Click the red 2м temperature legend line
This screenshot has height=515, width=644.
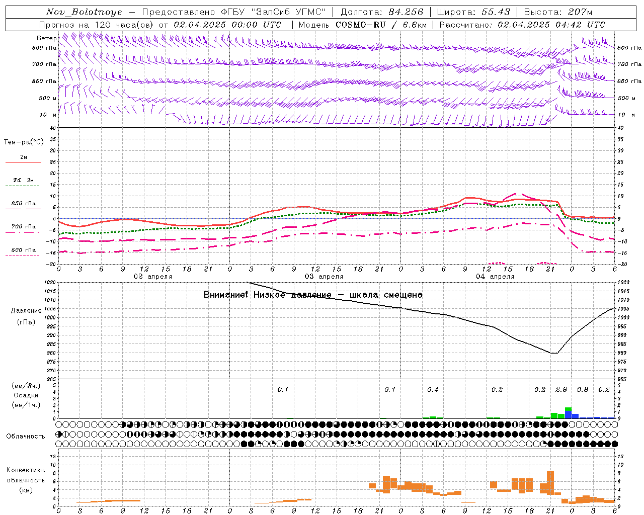click(23, 162)
